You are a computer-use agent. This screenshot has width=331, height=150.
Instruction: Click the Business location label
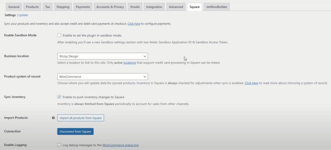coord(17,56)
